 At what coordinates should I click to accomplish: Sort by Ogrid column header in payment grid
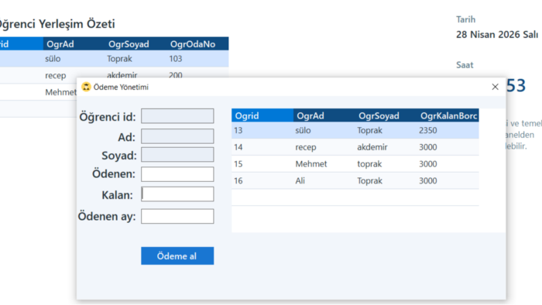click(x=262, y=115)
